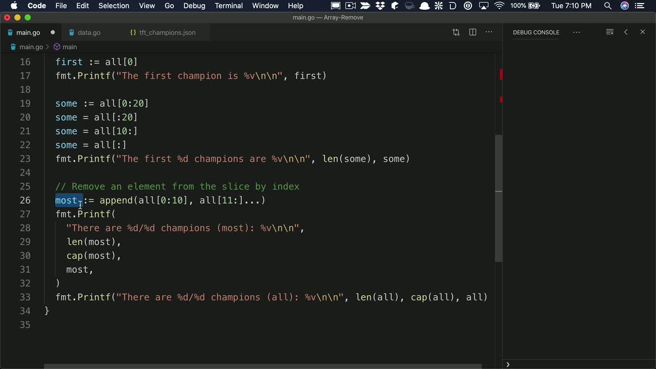Screen dimensions: 656x369
Task: Open Spotlight search from menu bar
Action: pyautogui.click(x=608, y=6)
